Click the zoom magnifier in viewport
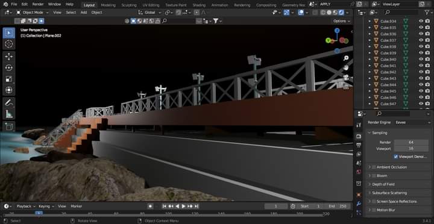Viewport: 434px width, 224px height. [x=346, y=58]
